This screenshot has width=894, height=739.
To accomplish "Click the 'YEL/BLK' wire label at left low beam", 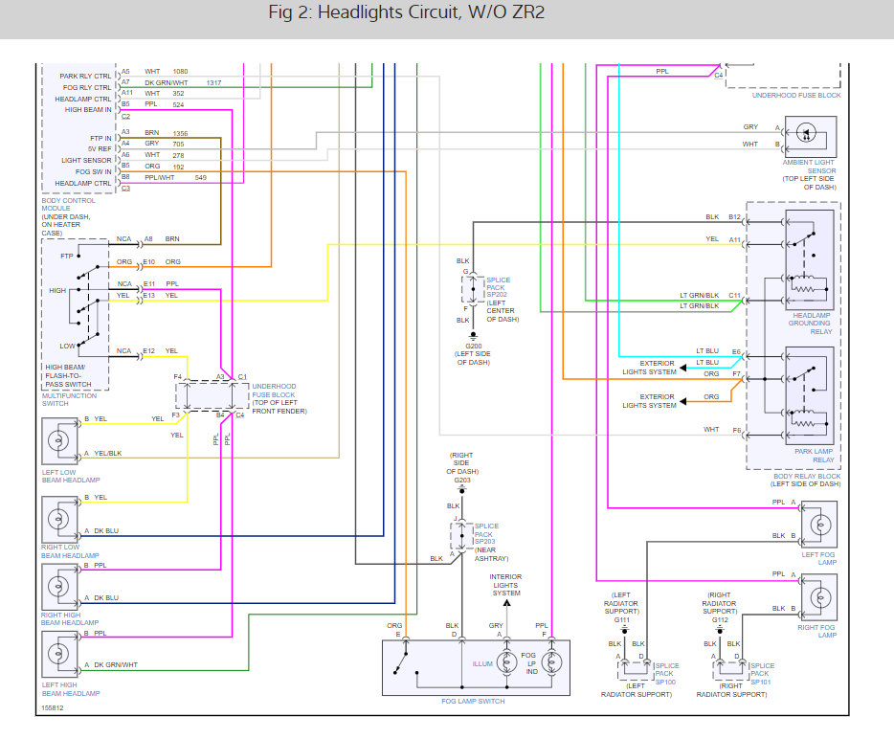I will coord(108,454).
